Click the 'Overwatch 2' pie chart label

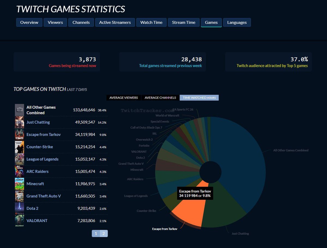[x=144, y=140]
